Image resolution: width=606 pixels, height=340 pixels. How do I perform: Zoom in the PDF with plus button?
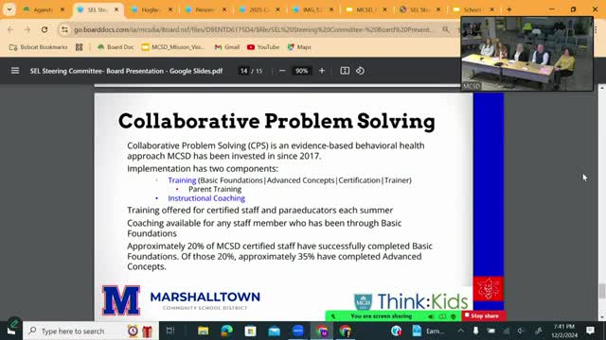click(x=322, y=71)
